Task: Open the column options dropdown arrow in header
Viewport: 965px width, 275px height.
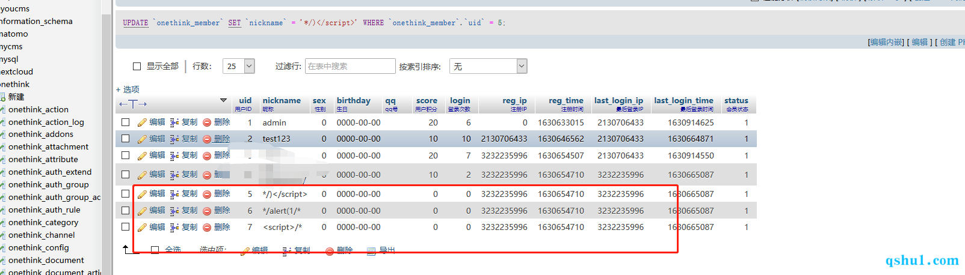Action: click(x=223, y=100)
